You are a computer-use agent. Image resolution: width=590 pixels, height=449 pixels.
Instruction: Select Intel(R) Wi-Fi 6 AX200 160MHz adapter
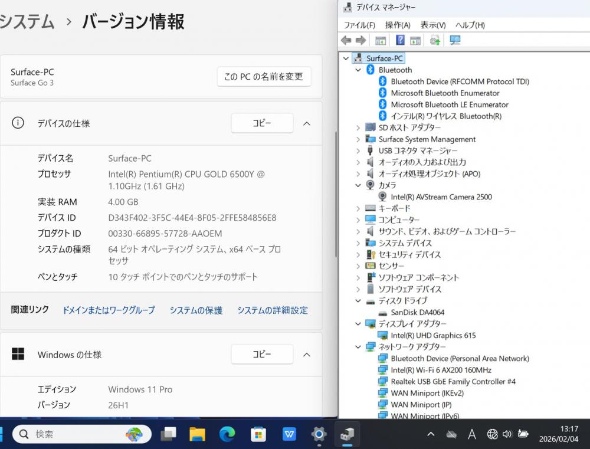pos(441,370)
